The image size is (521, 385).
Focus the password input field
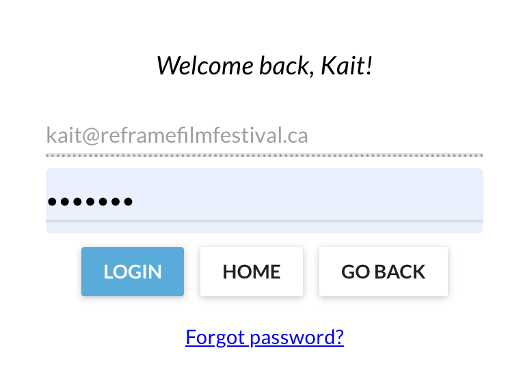[x=264, y=201]
